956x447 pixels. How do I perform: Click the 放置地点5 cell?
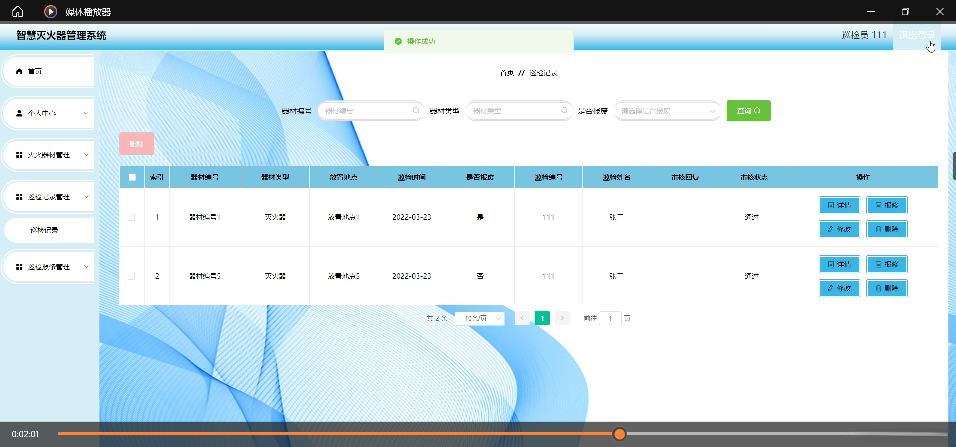[x=344, y=276]
